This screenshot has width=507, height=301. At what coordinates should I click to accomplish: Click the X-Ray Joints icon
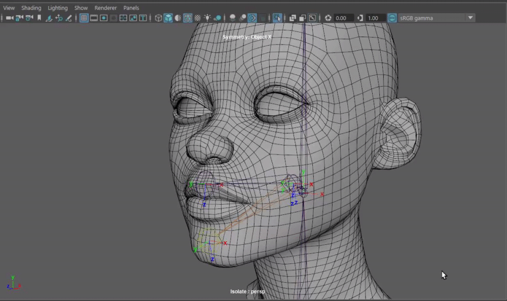(312, 18)
